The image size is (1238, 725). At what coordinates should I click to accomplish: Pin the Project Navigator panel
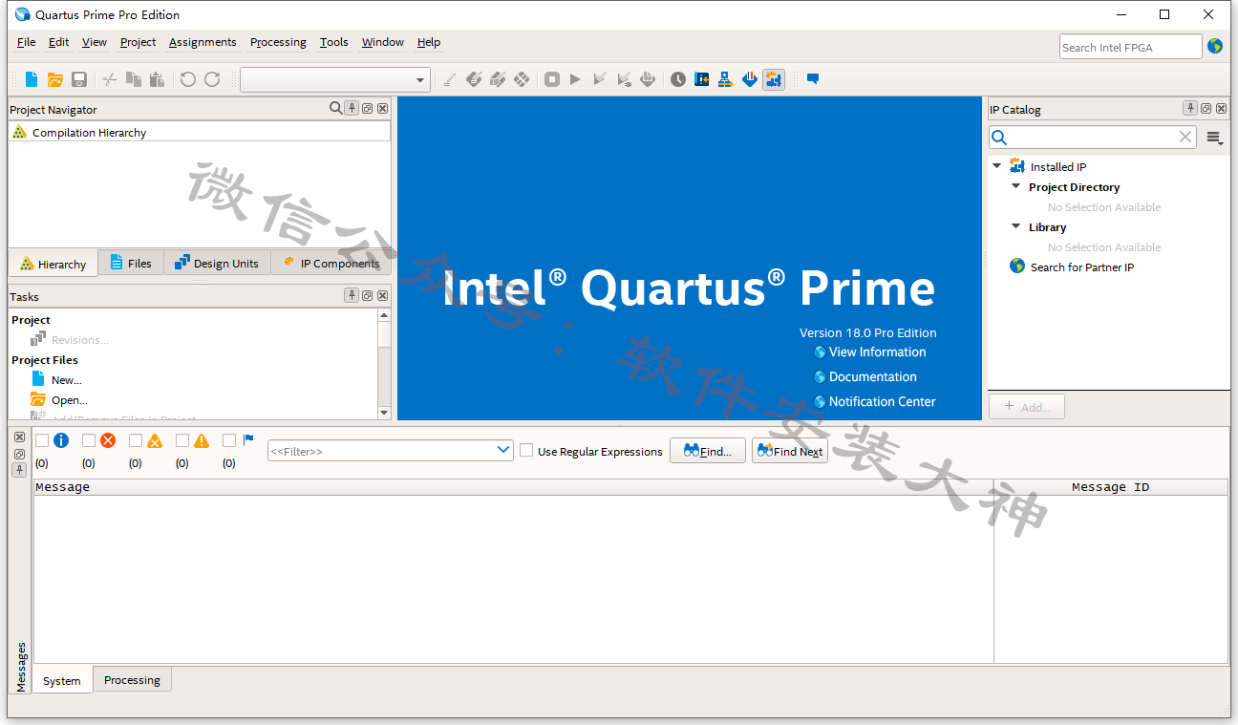[352, 109]
